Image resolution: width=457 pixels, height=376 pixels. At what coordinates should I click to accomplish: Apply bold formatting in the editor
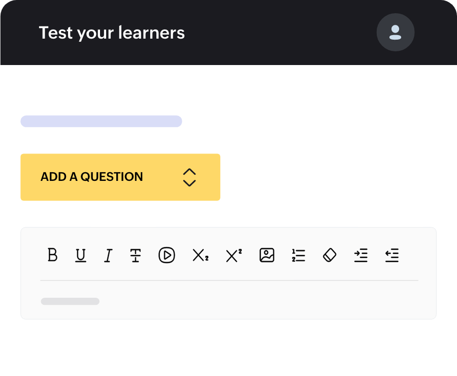click(x=52, y=256)
